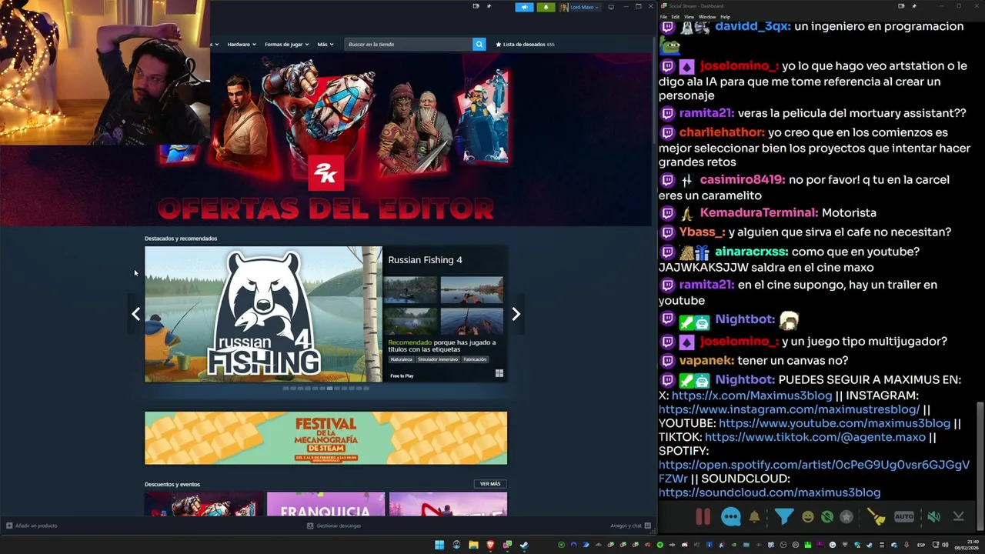Click Añadir un producto in Steam footer
Image resolution: width=985 pixels, height=554 pixels.
point(32,526)
